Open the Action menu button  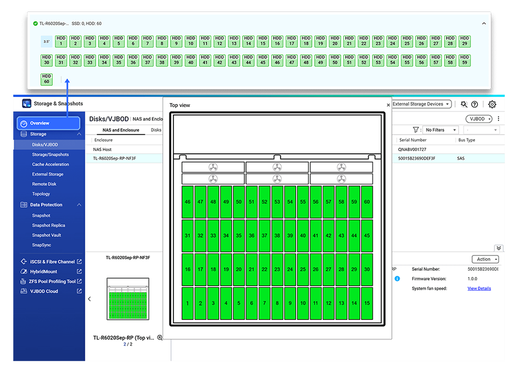click(484, 259)
